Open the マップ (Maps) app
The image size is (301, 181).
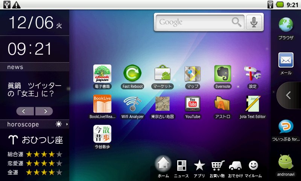[x=193, y=74]
